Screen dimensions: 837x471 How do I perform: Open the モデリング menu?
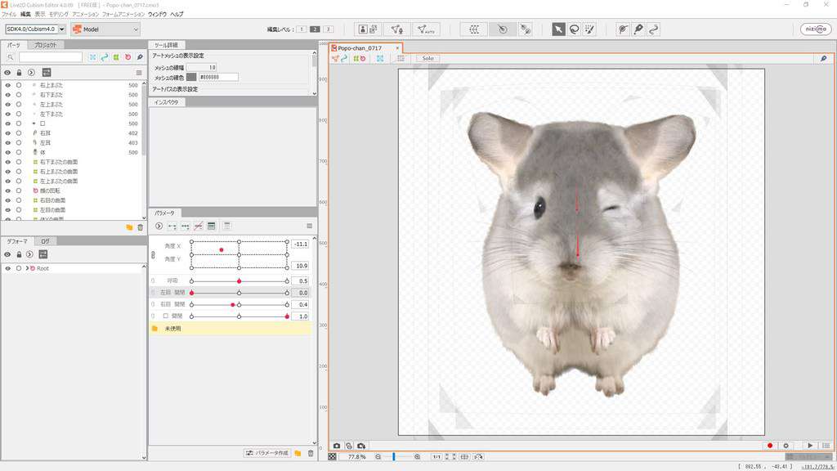click(59, 14)
